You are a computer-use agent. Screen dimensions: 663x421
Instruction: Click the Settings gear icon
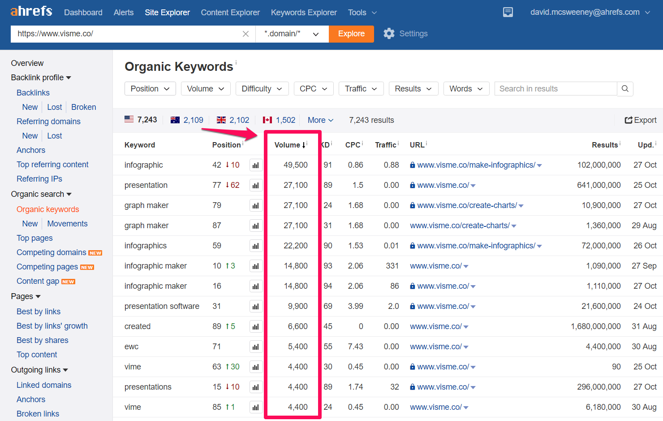pyautogui.click(x=389, y=34)
